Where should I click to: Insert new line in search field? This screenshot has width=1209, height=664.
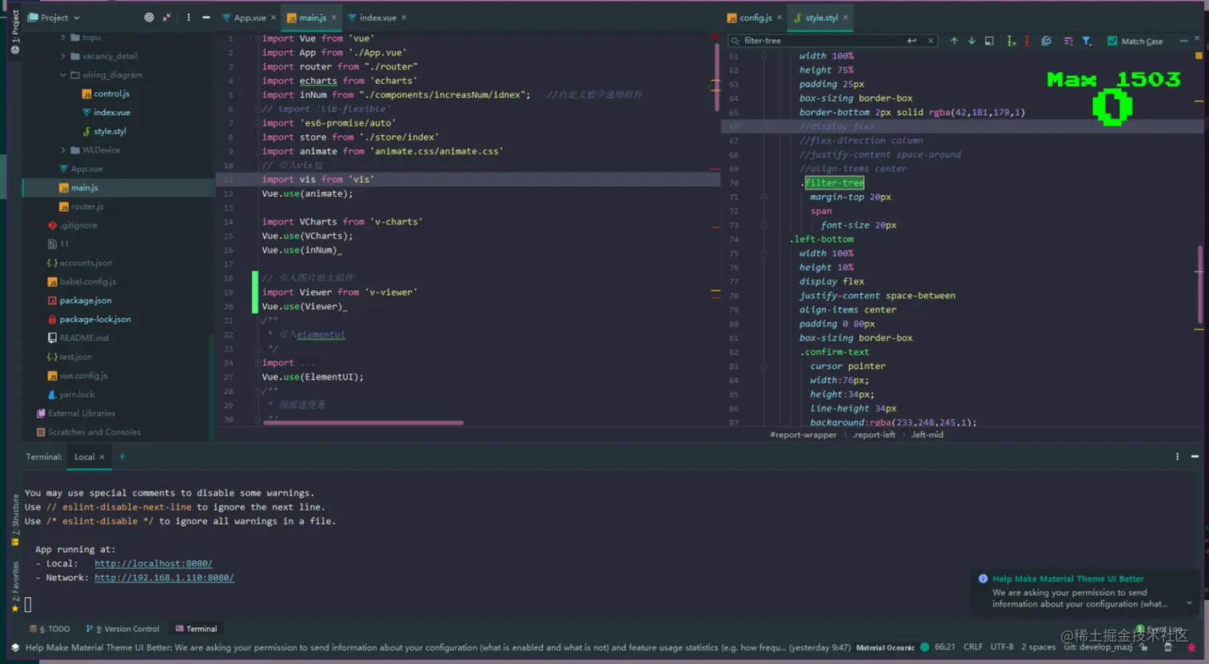tap(912, 41)
